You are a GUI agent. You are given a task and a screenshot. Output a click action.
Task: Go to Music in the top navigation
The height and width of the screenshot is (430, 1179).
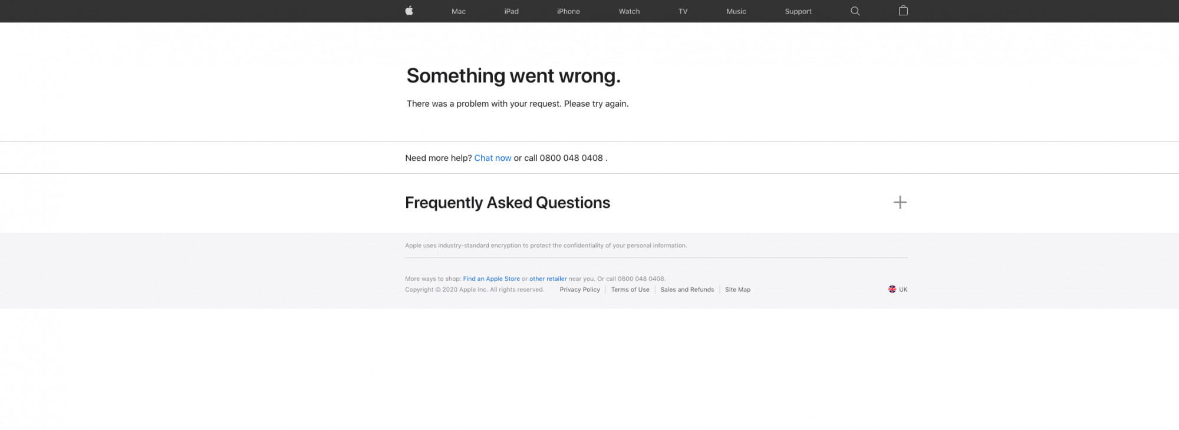736,11
